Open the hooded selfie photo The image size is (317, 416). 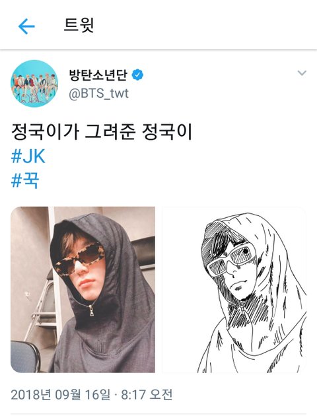[83, 289]
